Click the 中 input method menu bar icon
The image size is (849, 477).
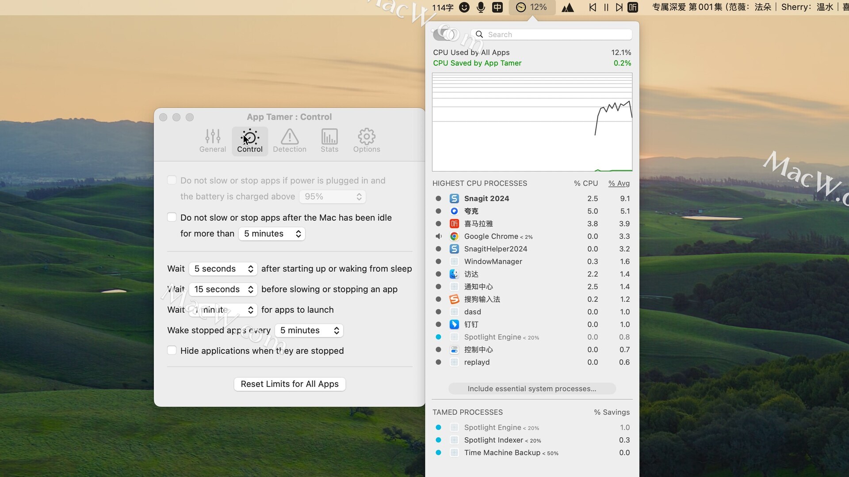click(x=497, y=7)
